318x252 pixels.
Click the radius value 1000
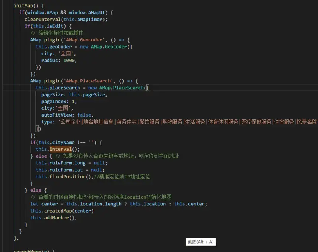pyautogui.click(x=69, y=61)
